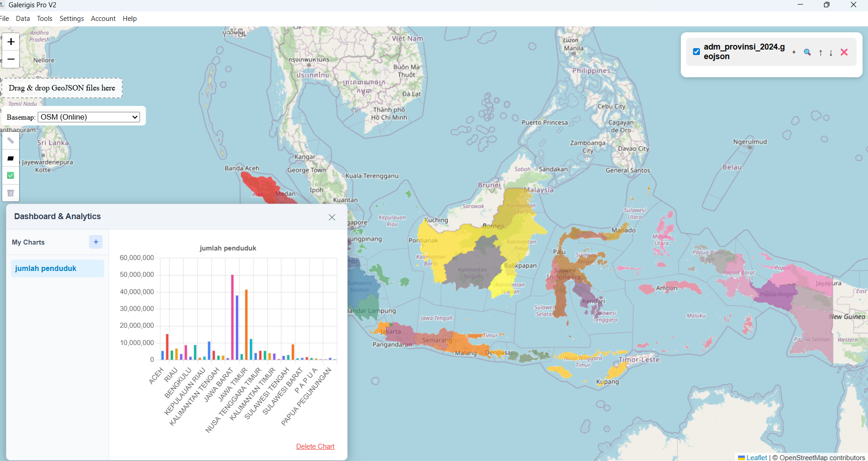Uncheck visibility of adm_provinsi_2024.geojson layer

pyautogui.click(x=696, y=51)
